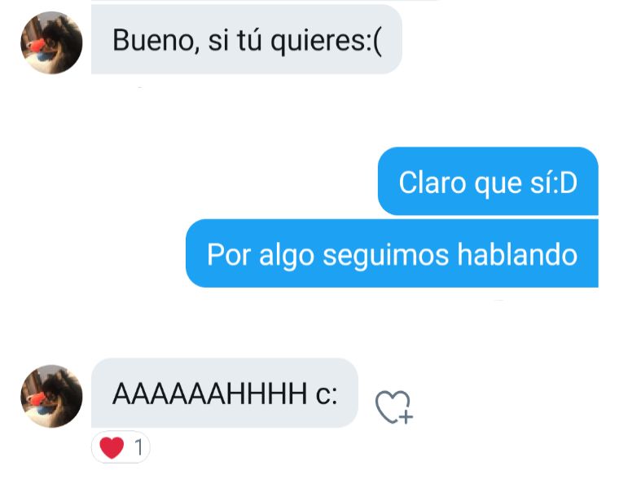Screen dimensions: 619x497
Task: Tap the 'Por algo seguimos hablando' bubble
Action: (392, 253)
